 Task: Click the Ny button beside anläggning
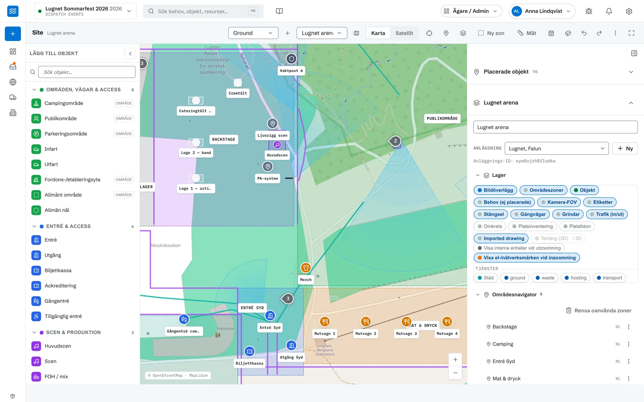pos(625,148)
